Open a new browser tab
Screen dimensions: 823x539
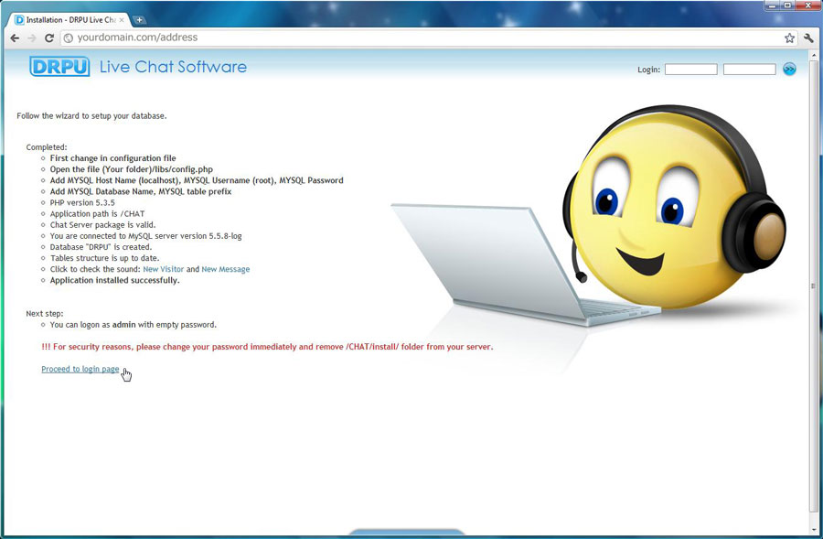pyautogui.click(x=139, y=19)
